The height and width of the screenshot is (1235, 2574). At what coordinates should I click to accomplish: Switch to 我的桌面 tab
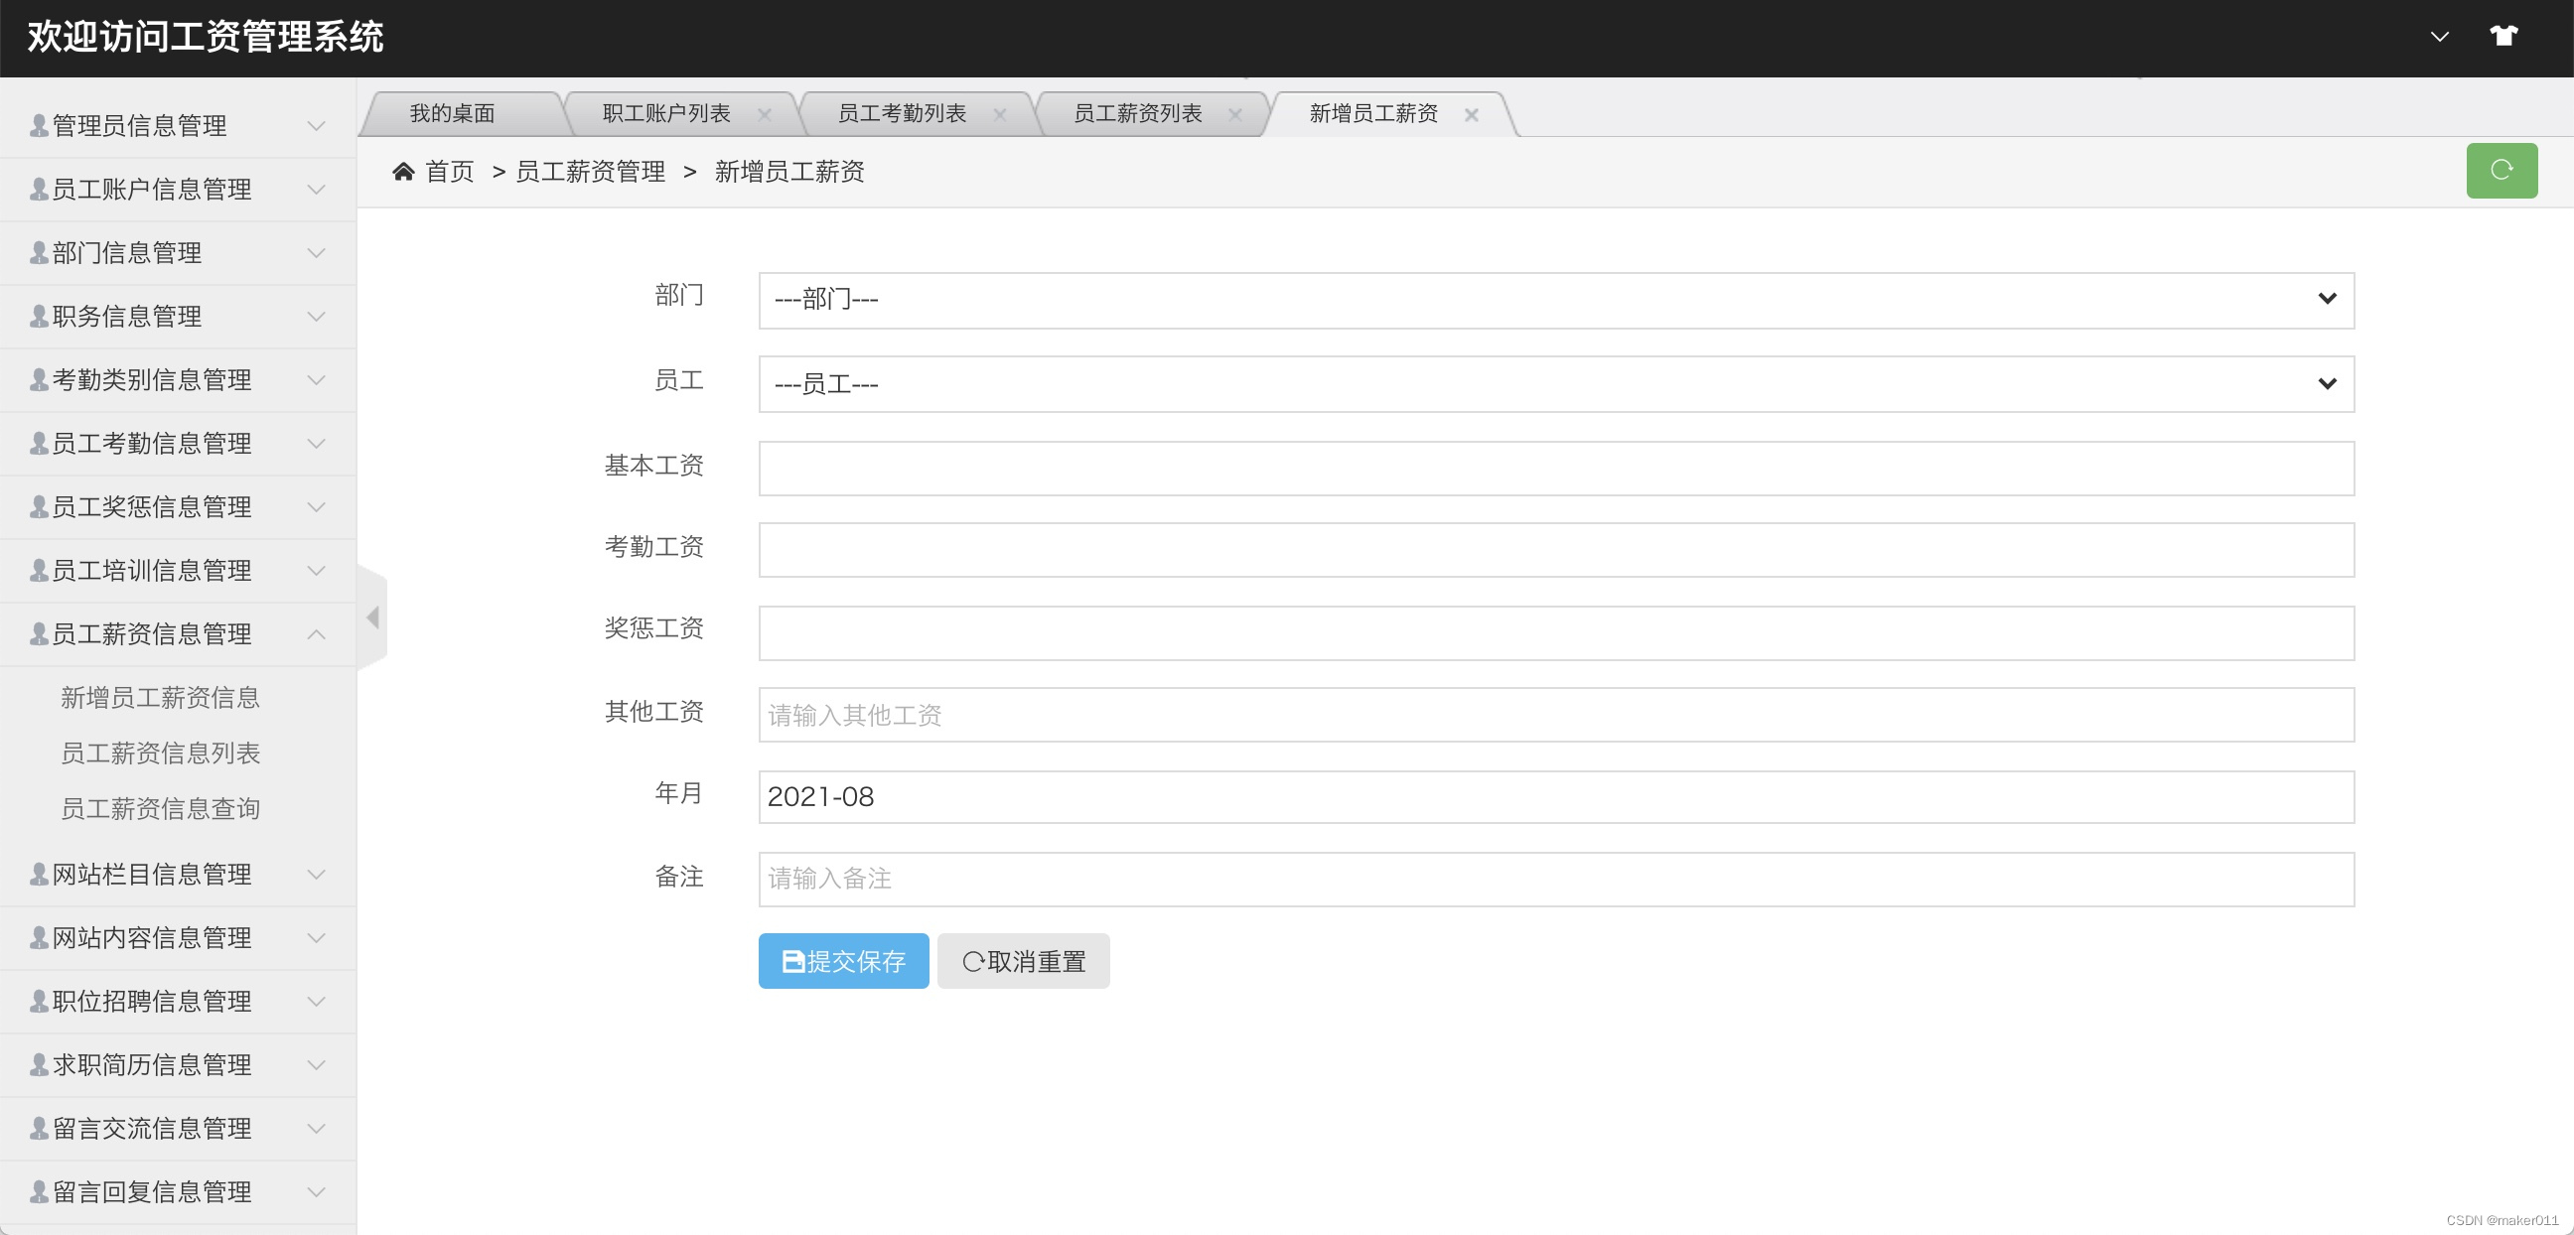(x=452, y=114)
